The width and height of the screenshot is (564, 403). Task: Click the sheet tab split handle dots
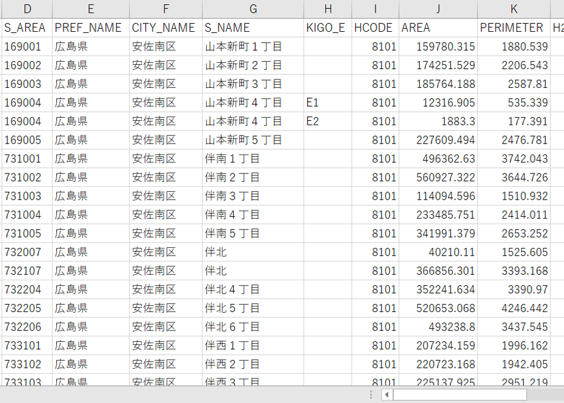click(x=371, y=394)
